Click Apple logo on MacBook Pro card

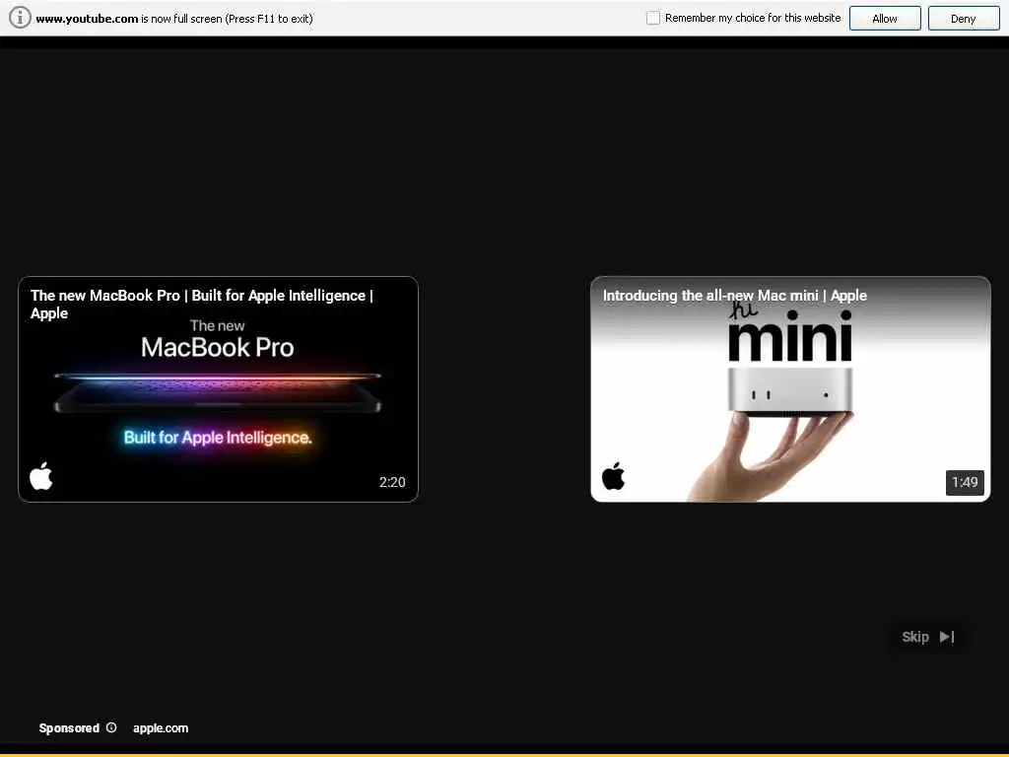(x=41, y=476)
